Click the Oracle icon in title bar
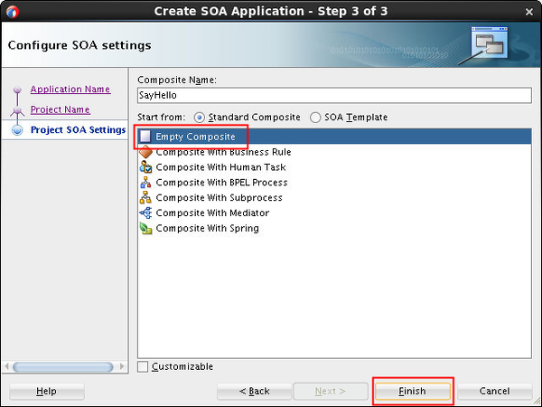542x407 pixels. (x=12, y=12)
